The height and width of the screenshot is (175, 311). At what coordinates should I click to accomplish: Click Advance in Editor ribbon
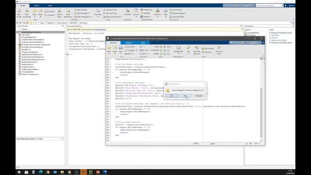pos(207,52)
